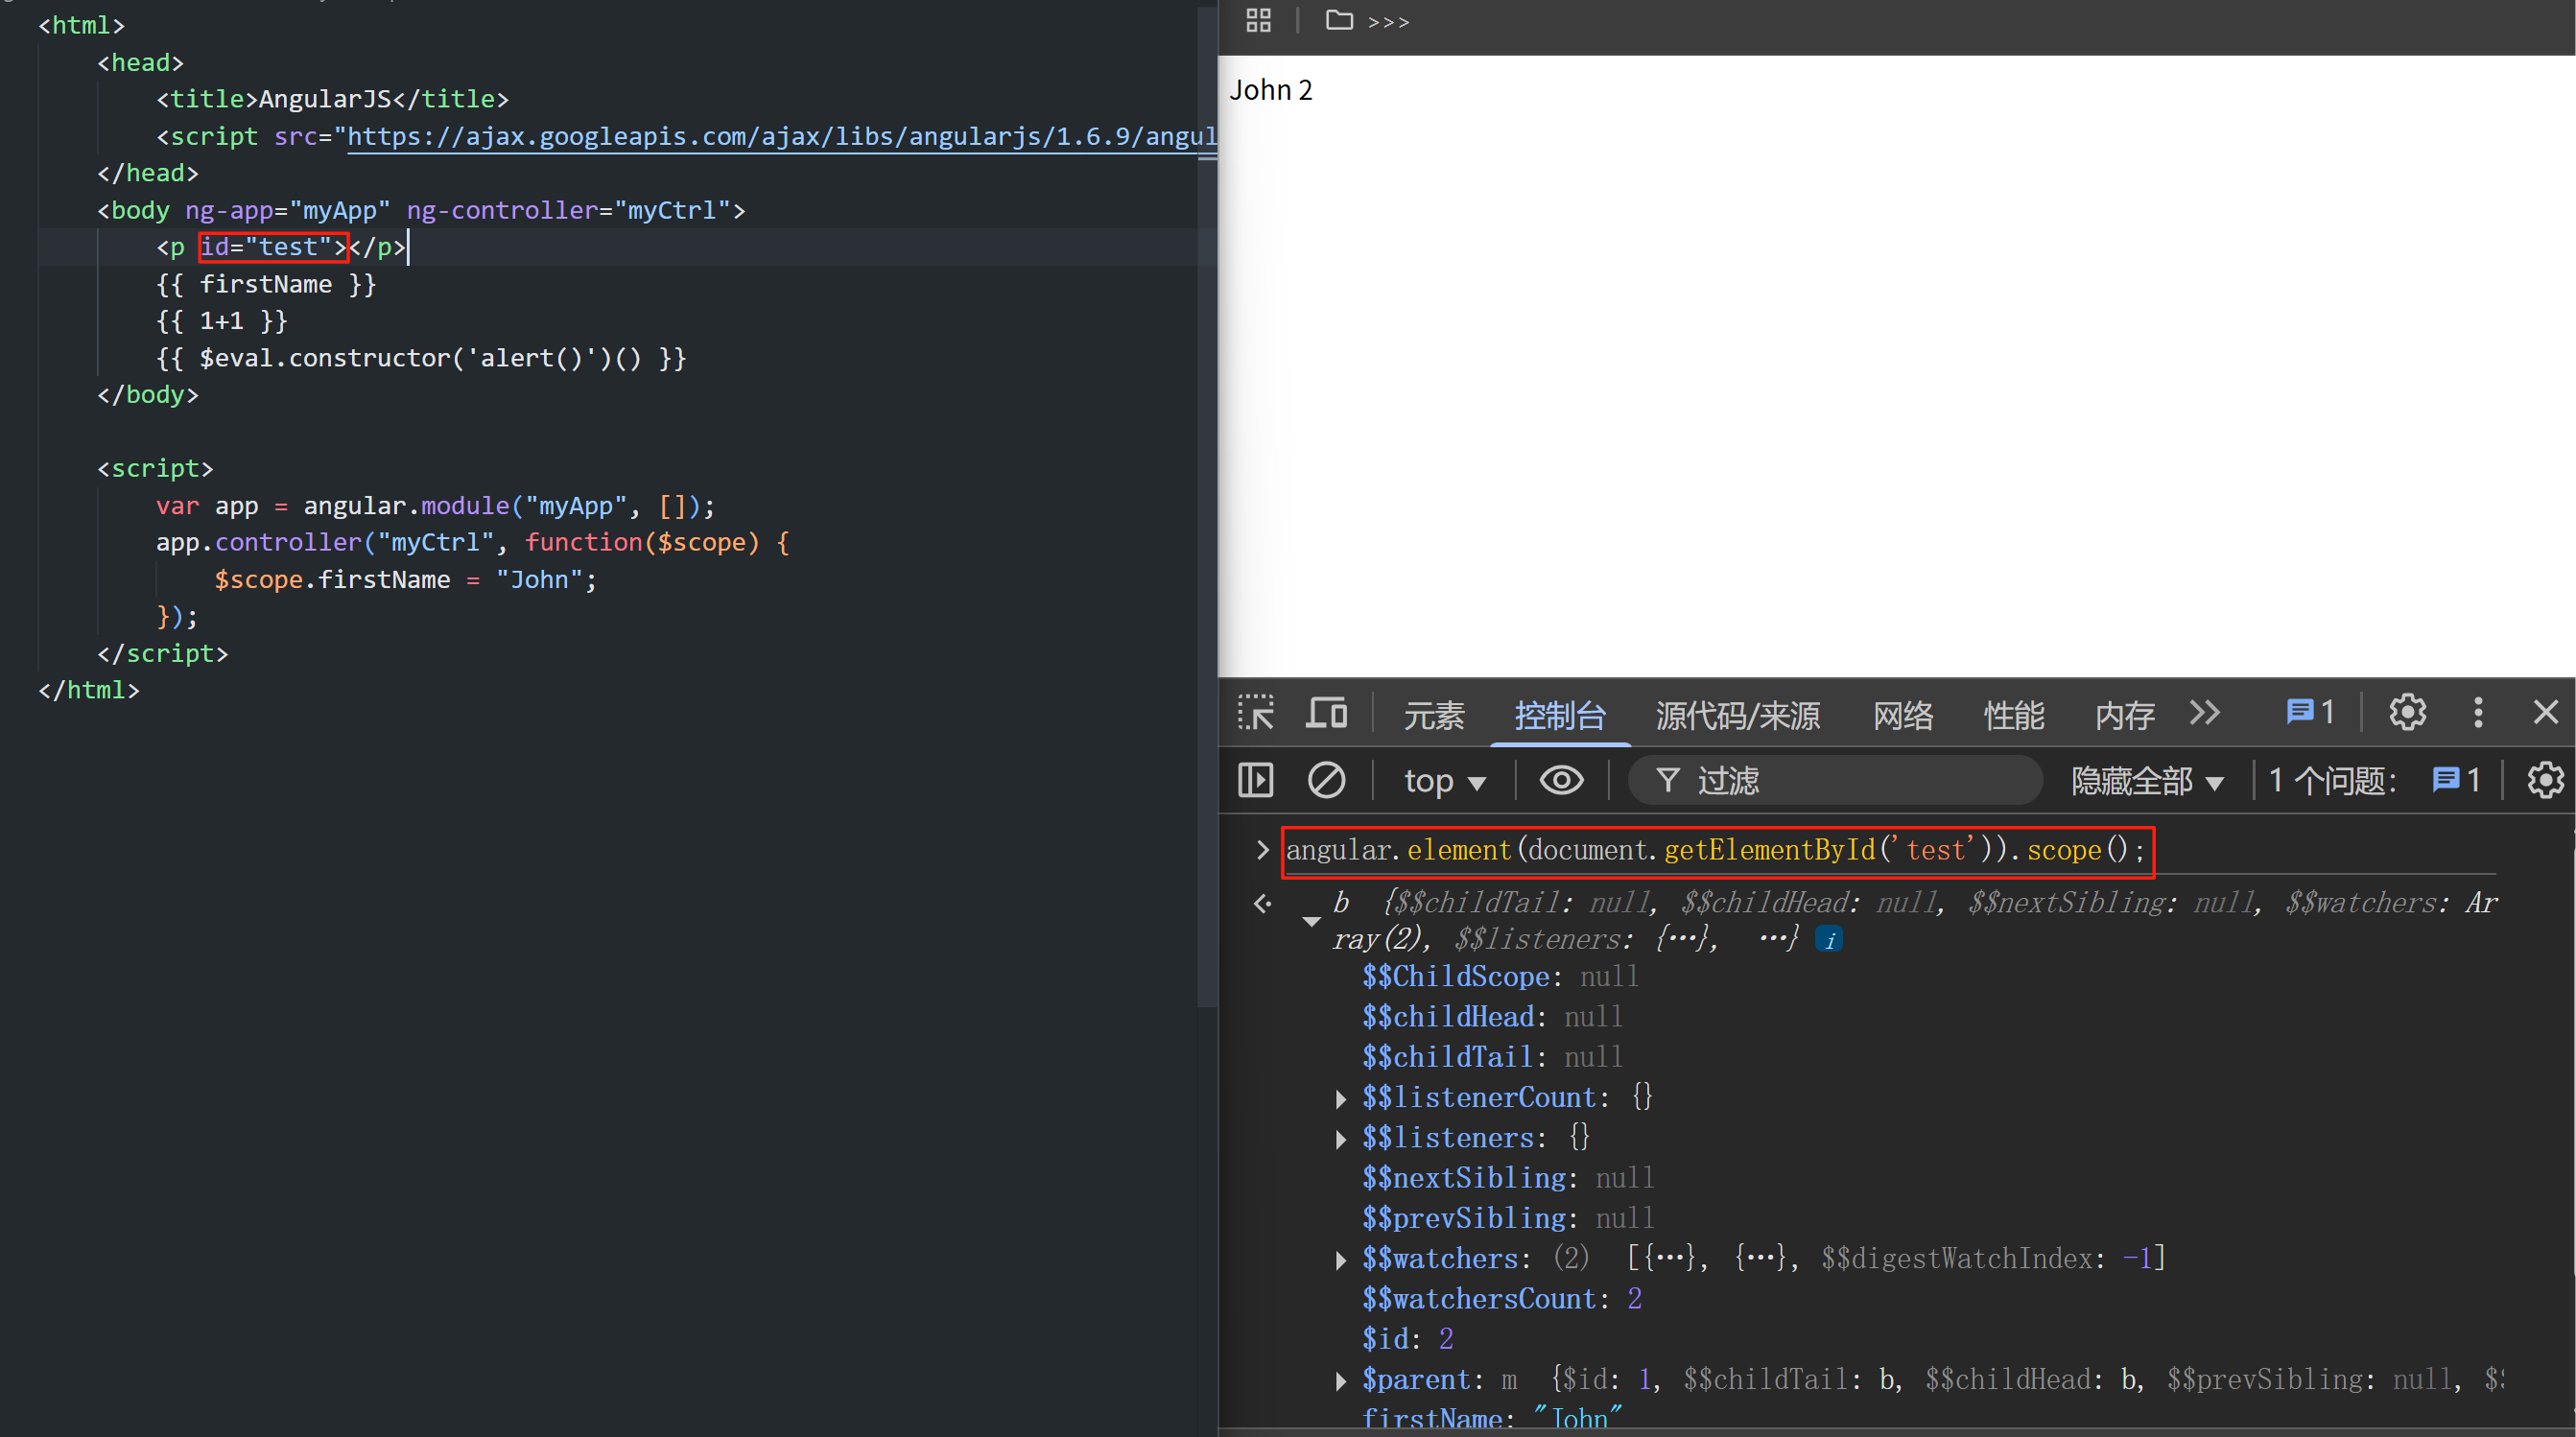Open DevTools settings gear icon
The image size is (2576, 1437).
point(2407,713)
